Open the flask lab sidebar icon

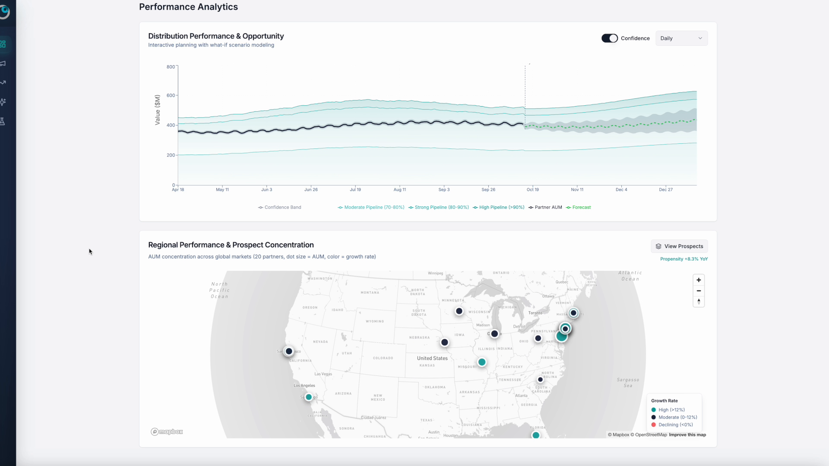pos(3,121)
